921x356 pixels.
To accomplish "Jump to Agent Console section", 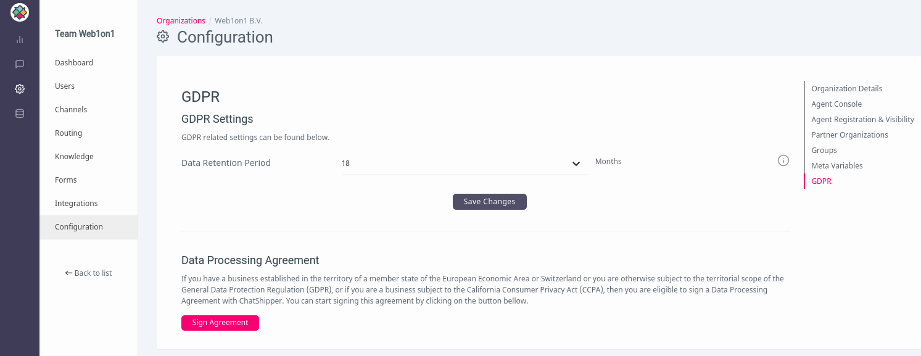I will [x=836, y=104].
